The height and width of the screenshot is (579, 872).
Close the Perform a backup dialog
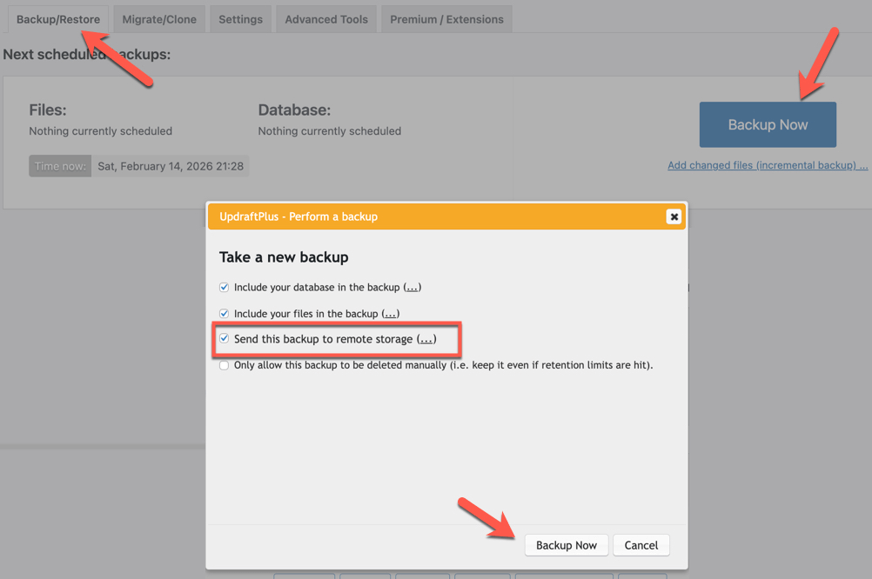coord(674,216)
